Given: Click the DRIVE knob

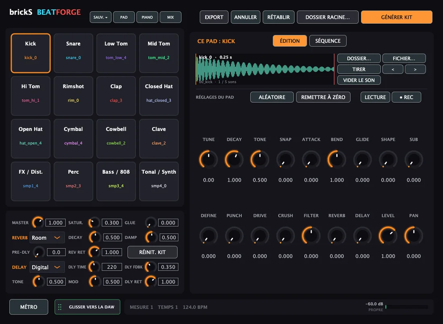Looking at the screenshot, I should pyautogui.click(x=260, y=235).
